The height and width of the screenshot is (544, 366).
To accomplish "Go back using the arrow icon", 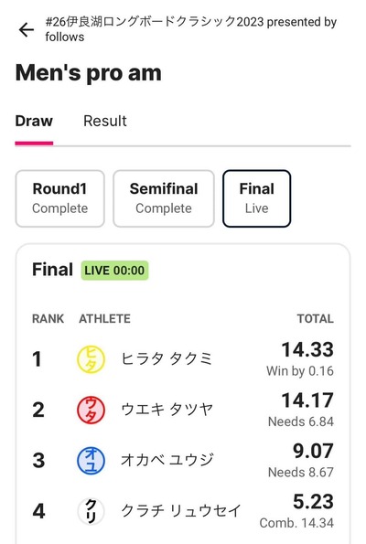I will [x=26, y=29].
